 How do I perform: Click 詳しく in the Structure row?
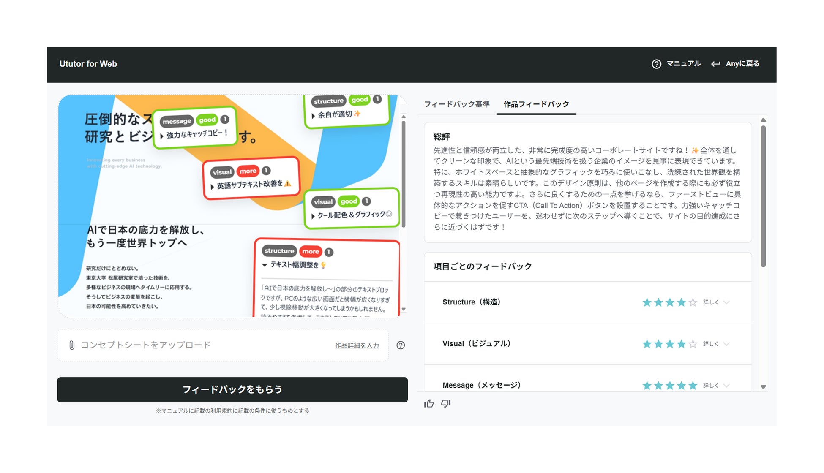click(711, 302)
